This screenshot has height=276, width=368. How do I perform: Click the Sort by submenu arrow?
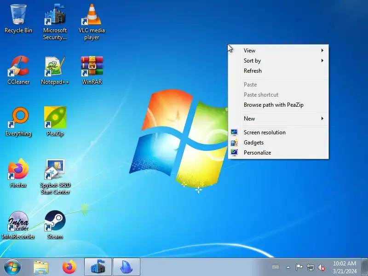tap(322, 61)
